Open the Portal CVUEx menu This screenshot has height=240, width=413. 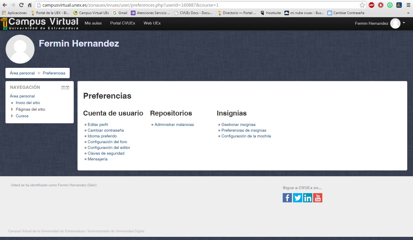coord(123,23)
